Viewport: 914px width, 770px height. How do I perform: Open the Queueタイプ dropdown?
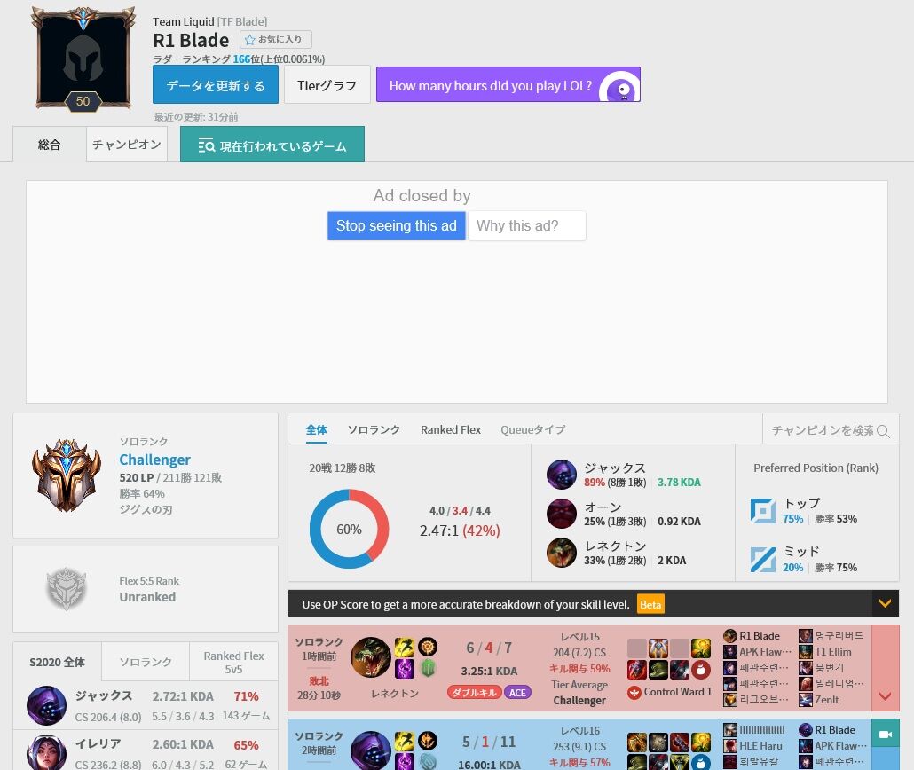pyautogui.click(x=532, y=430)
